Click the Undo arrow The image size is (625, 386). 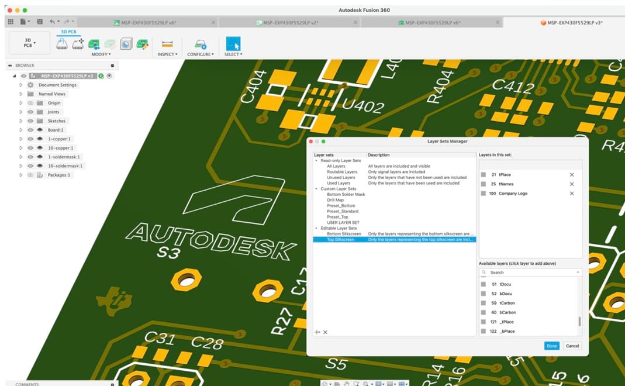[x=53, y=22]
